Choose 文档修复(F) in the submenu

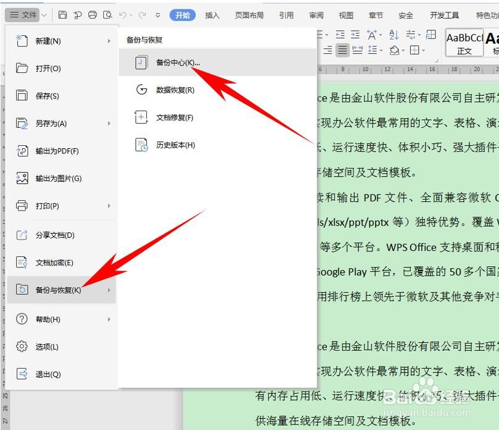coord(217,117)
